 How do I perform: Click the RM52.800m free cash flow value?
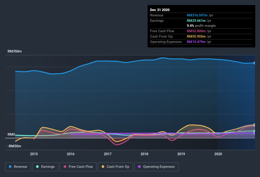pos(196,31)
